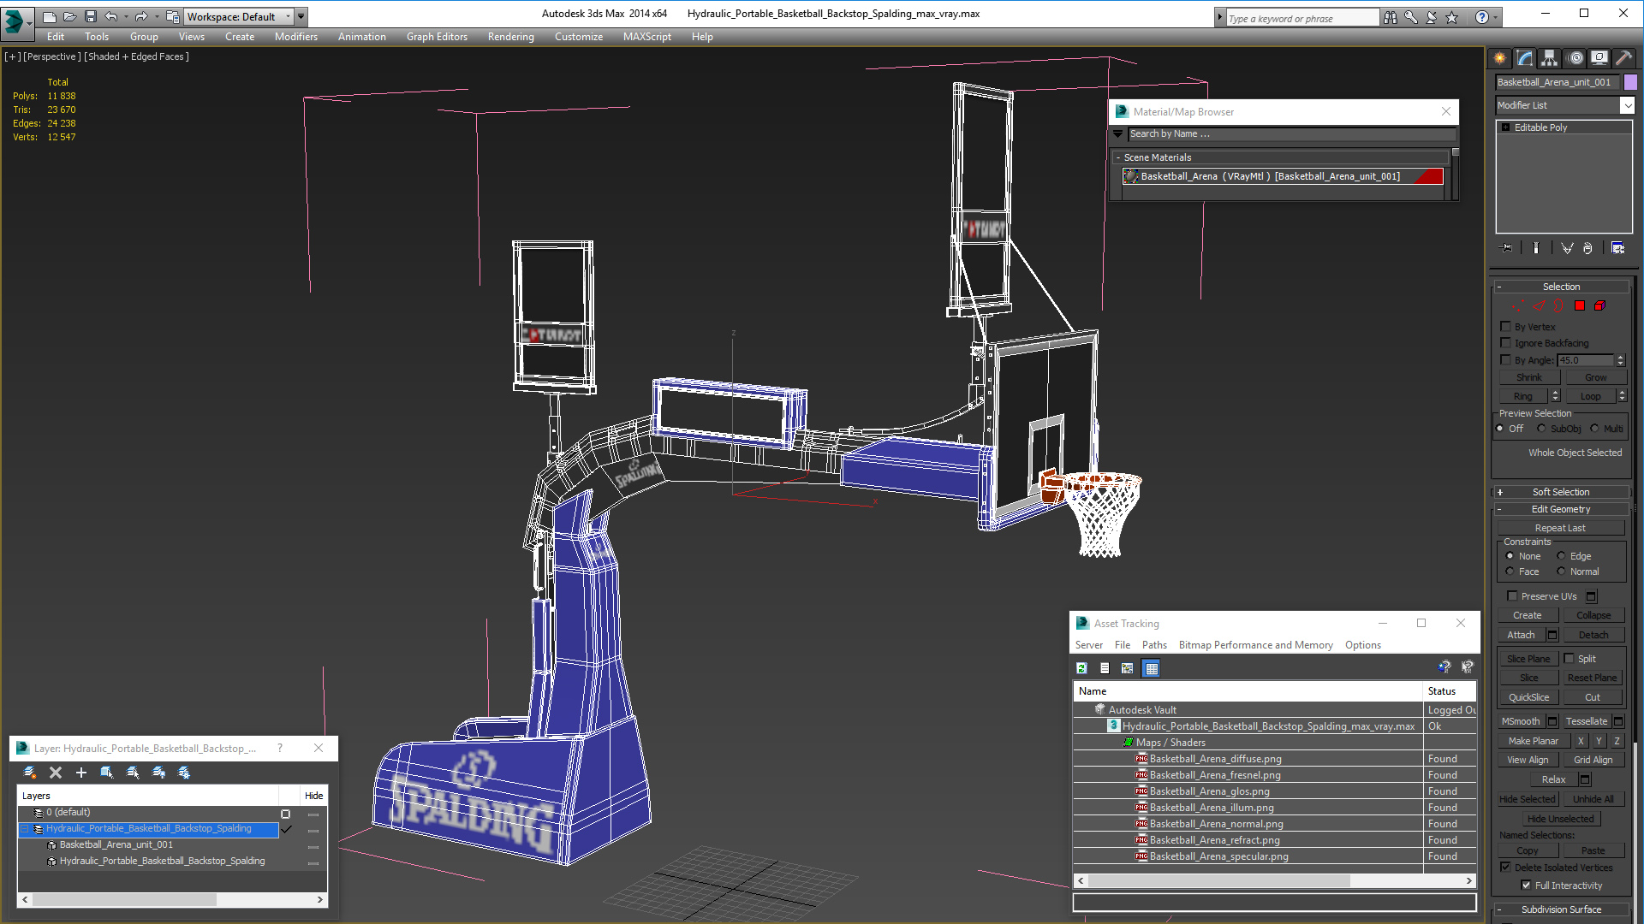1644x924 pixels.
Task: Click Select Highlighted Objects and Layers icon
Action: tap(107, 773)
